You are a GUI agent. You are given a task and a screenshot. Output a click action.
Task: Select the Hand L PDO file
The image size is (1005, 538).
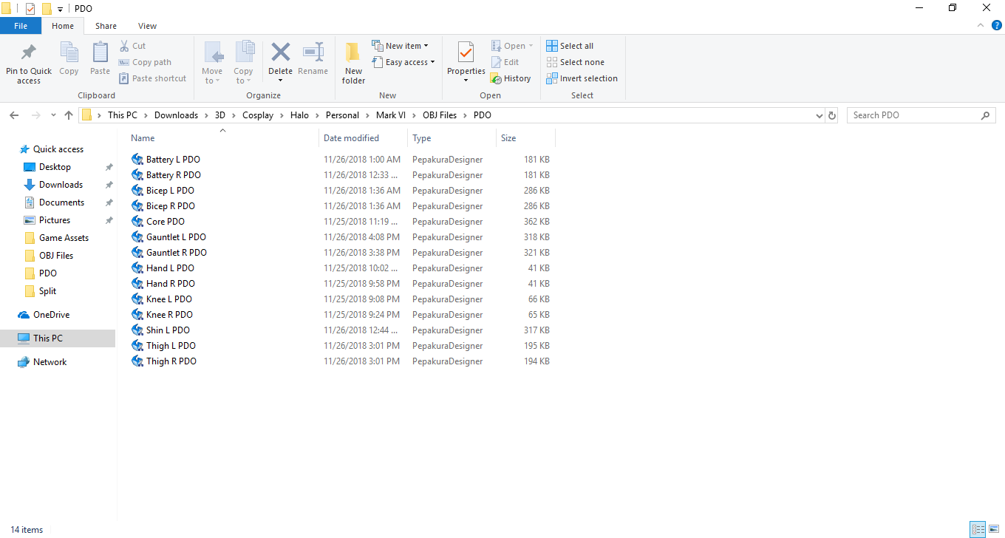coord(163,268)
